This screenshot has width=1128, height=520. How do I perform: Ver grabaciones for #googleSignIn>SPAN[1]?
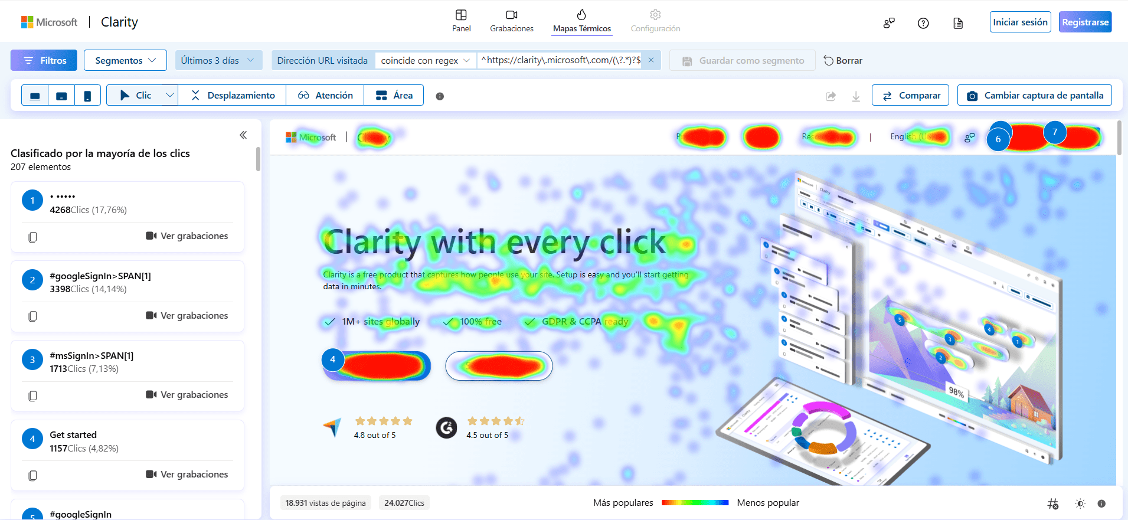tap(187, 316)
